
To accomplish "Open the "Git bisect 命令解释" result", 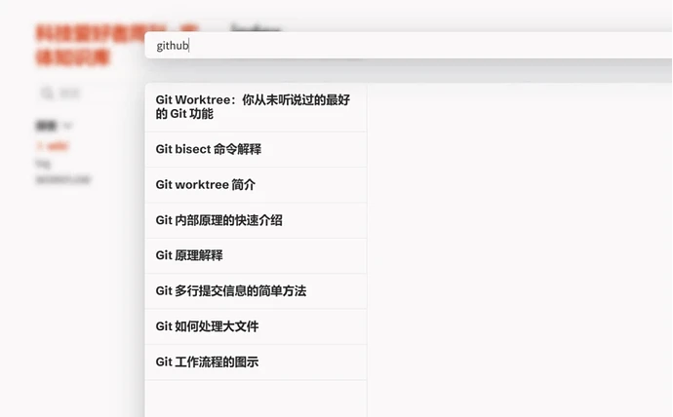I will [x=257, y=149].
